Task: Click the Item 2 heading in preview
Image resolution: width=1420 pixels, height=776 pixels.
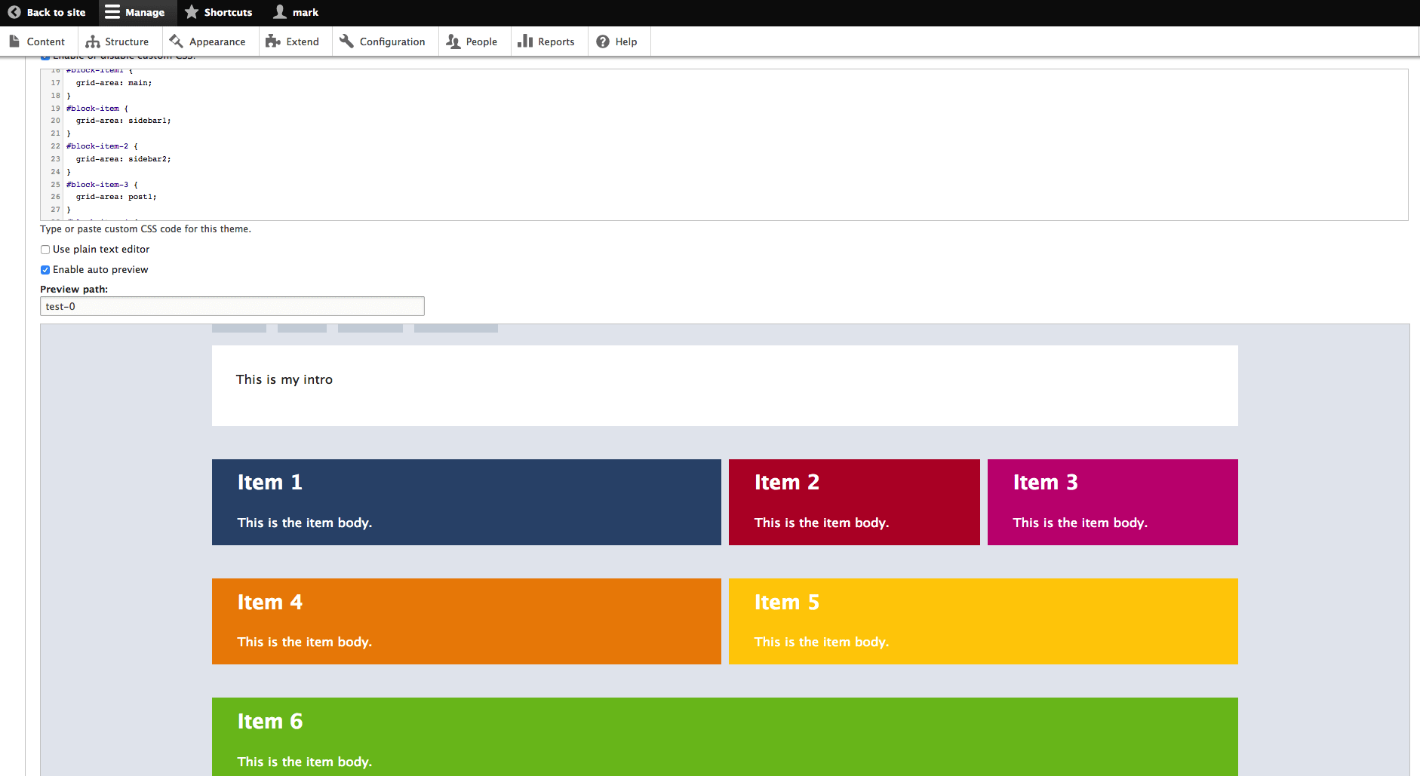Action: click(x=786, y=483)
